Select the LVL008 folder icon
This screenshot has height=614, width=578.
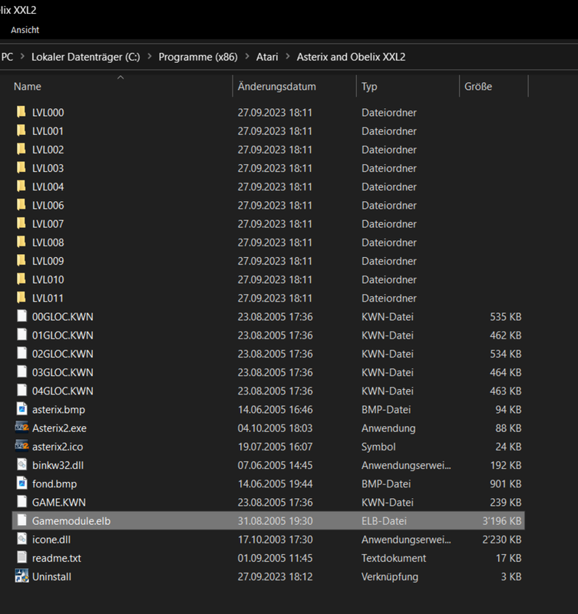point(21,242)
